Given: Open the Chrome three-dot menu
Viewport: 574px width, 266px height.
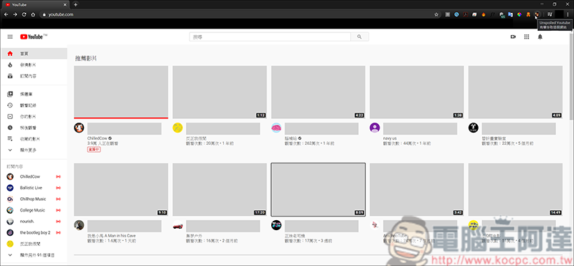Looking at the screenshot, I should tap(568, 14).
